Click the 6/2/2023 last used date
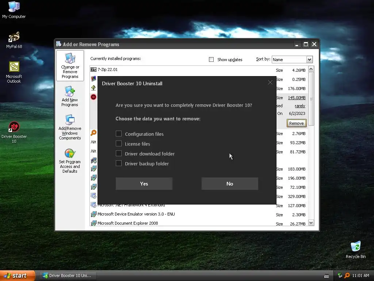Screen dimensions: 374x281 297,113
